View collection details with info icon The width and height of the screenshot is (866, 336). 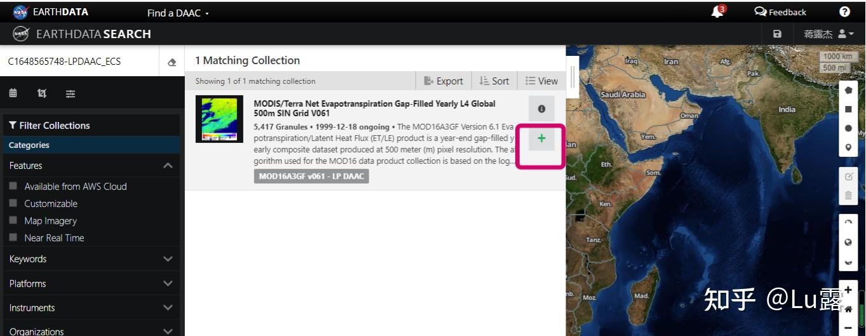pyautogui.click(x=541, y=109)
